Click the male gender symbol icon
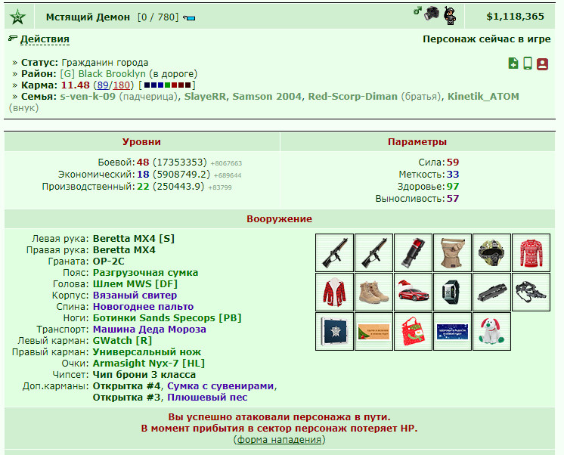Image resolution: width=564 pixels, height=455 pixels. point(417,11)
